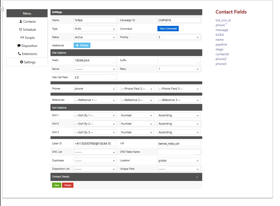Click the Disposition speech bubble icon
This screenshot has width=280, height=206.
tap(19, 46)
